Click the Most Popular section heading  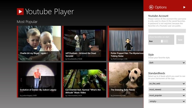[27, 22]
